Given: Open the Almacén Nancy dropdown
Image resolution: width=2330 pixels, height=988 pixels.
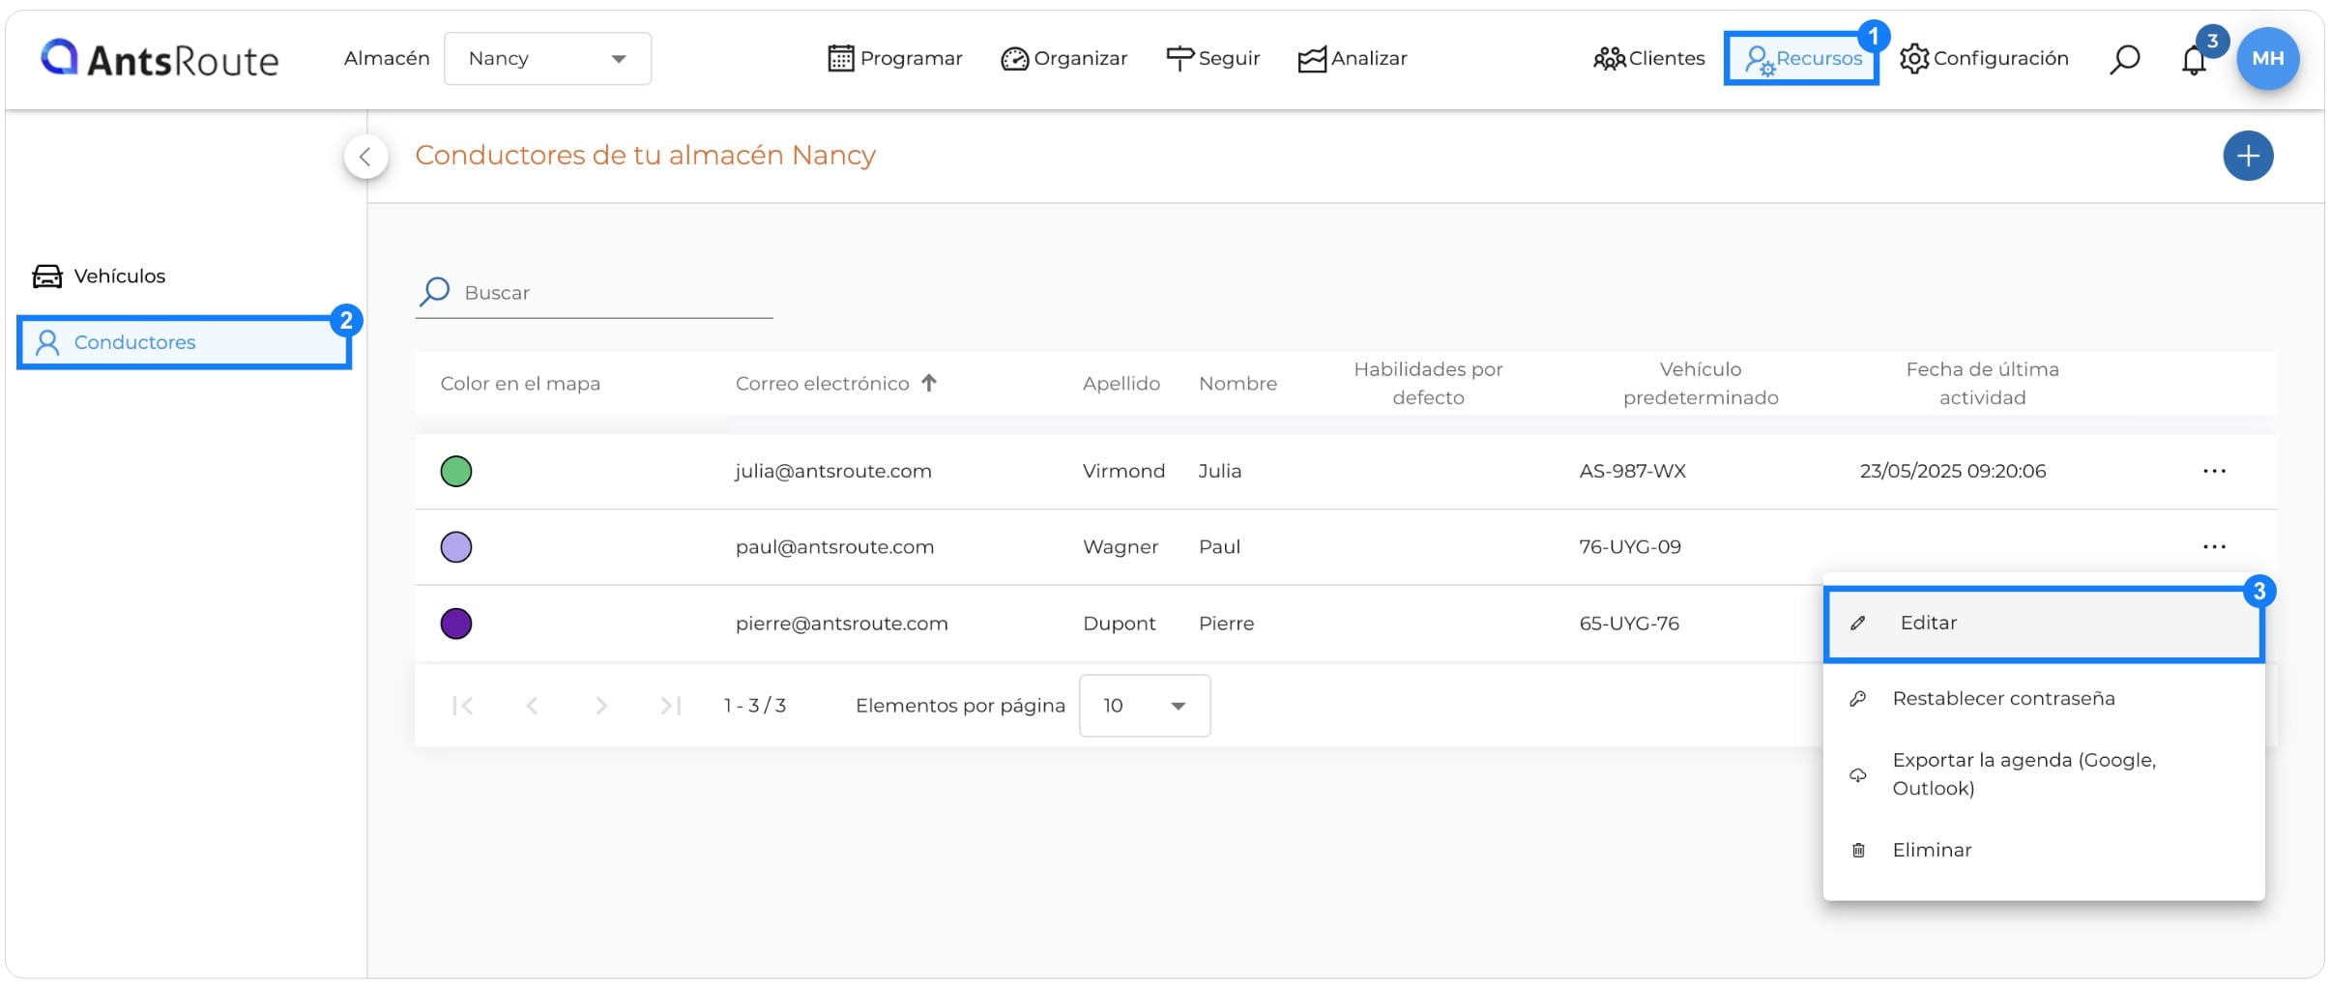Looking at the screenshot, I should (547, 59).
